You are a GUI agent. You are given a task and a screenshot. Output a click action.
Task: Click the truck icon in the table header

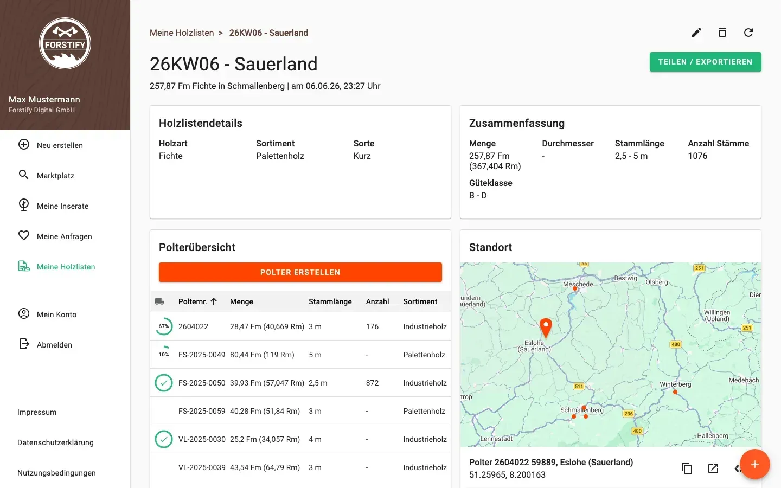[159, 301]
